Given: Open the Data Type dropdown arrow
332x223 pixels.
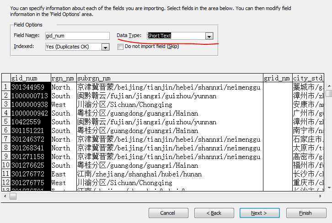Looking at the screenshot, I should click(209, 36).
